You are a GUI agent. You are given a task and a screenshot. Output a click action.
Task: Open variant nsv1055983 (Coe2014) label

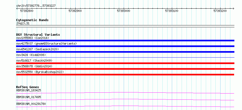(x=33, y=38)
